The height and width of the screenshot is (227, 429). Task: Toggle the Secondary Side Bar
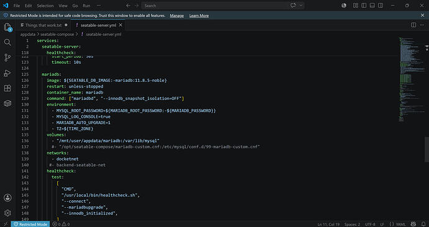[x=381, y=6]
